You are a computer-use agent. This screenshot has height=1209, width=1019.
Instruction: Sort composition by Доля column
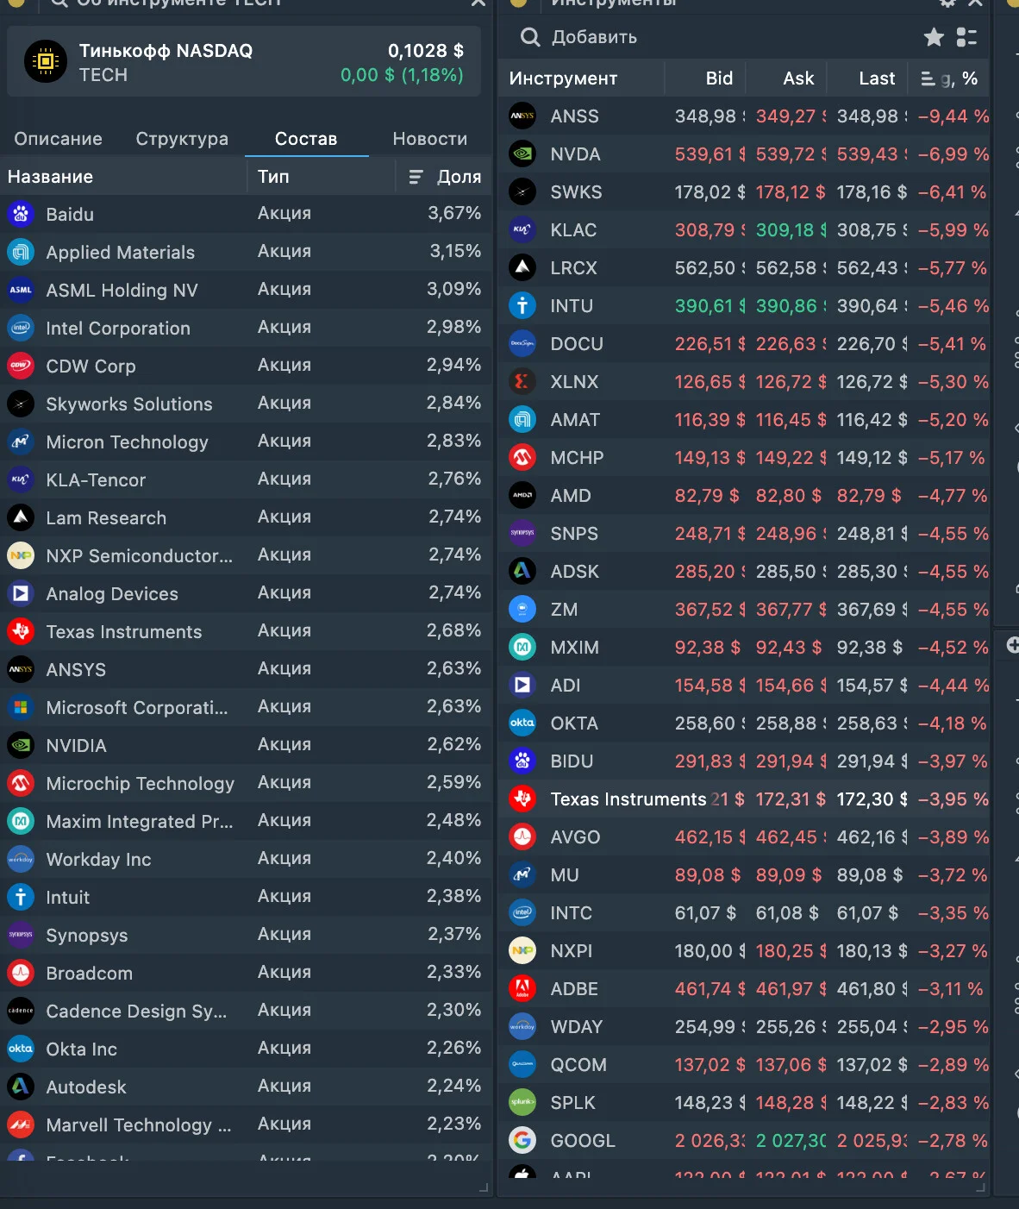click(x=445, y=177)
